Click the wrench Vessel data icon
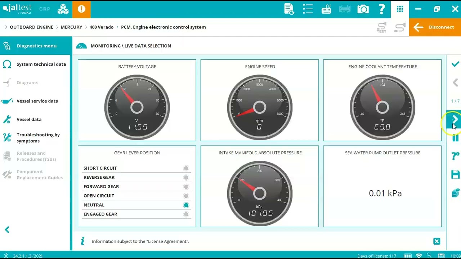 tap(7, 119)
